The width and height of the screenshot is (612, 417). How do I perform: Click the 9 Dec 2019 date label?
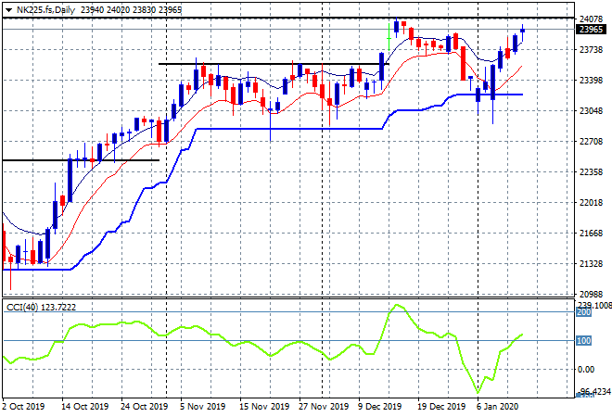379,407
